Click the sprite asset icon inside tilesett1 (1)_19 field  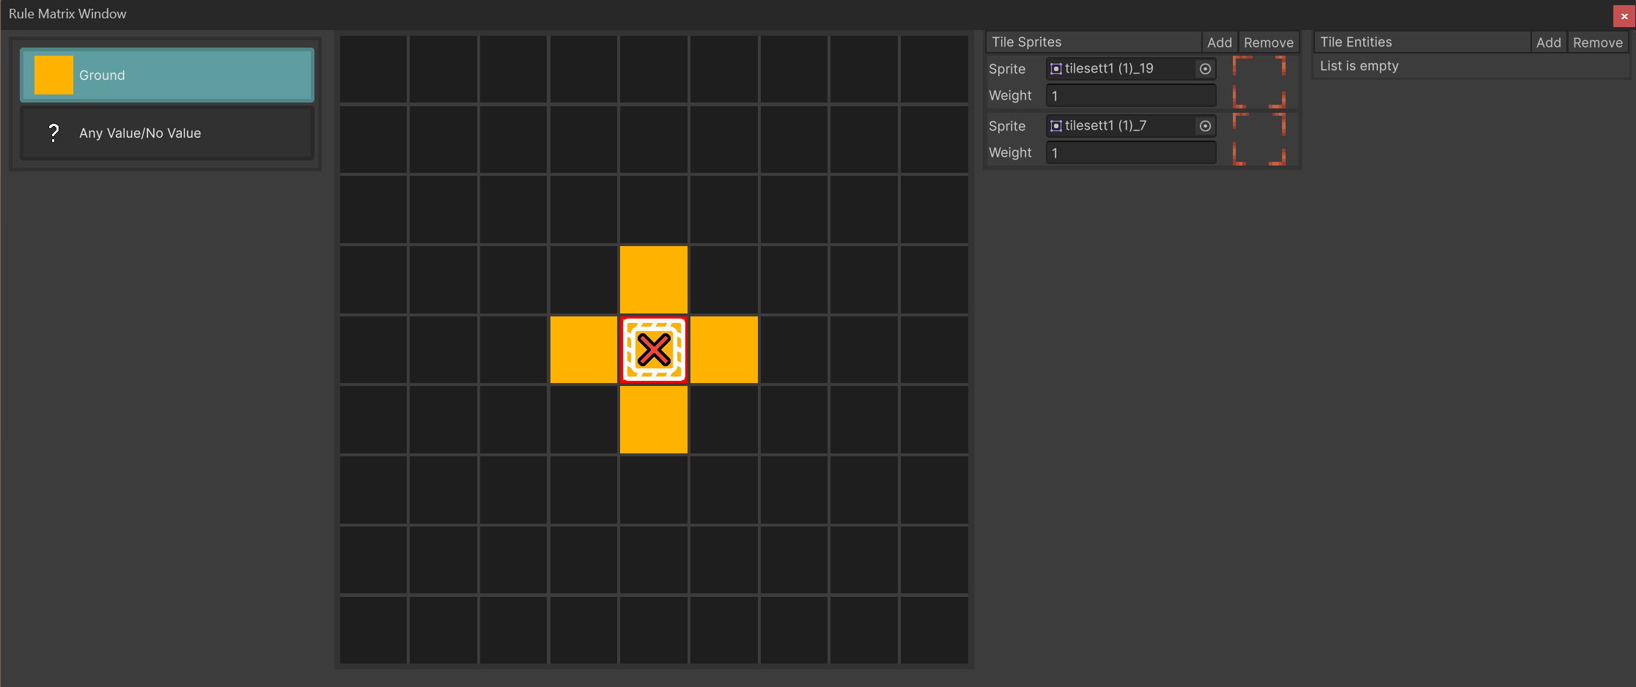point(1055,68)
